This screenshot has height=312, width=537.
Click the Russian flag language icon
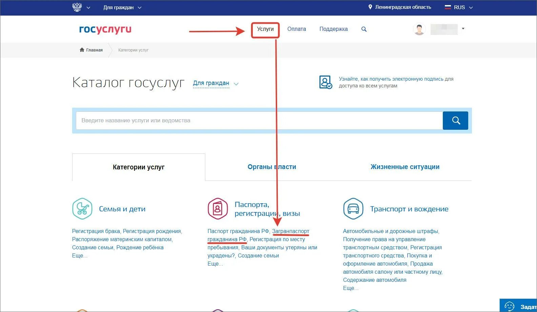pyautogui.click(x=448, y=7)
